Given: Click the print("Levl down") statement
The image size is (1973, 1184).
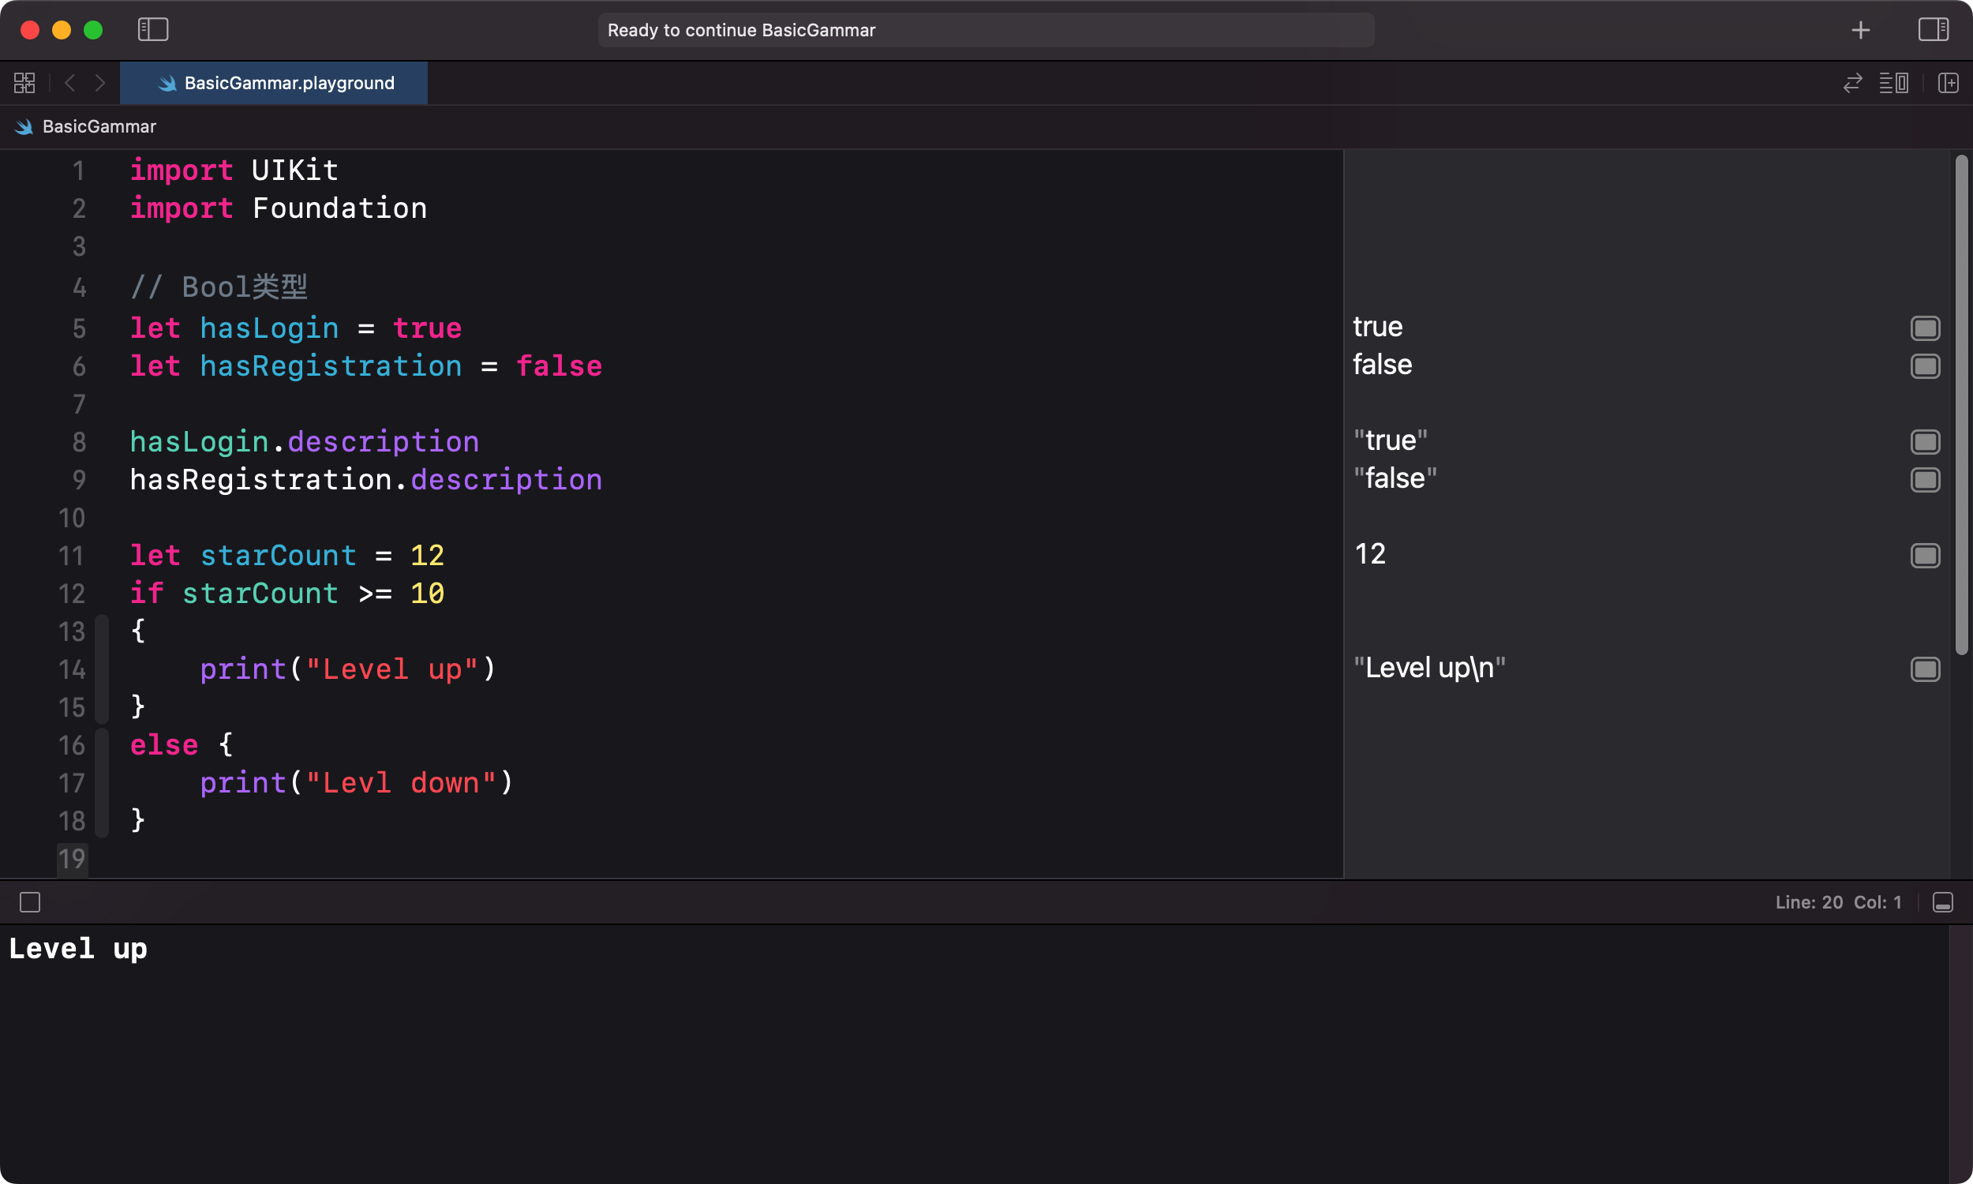Looking at the screenshot, I should point(357,784).
